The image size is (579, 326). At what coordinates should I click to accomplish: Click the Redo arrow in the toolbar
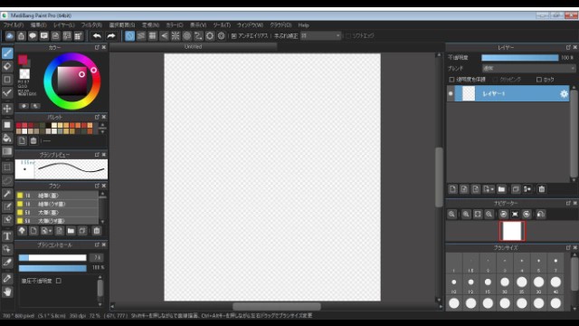tap(110, 36)
